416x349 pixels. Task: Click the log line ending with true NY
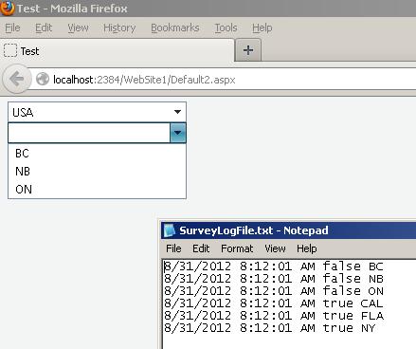tap(269, 328)
